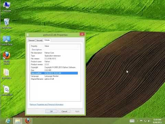Open the Control Panel desktop icon
Screen dimensions: 165x124
pyautogui.click(x=7, y=40)
